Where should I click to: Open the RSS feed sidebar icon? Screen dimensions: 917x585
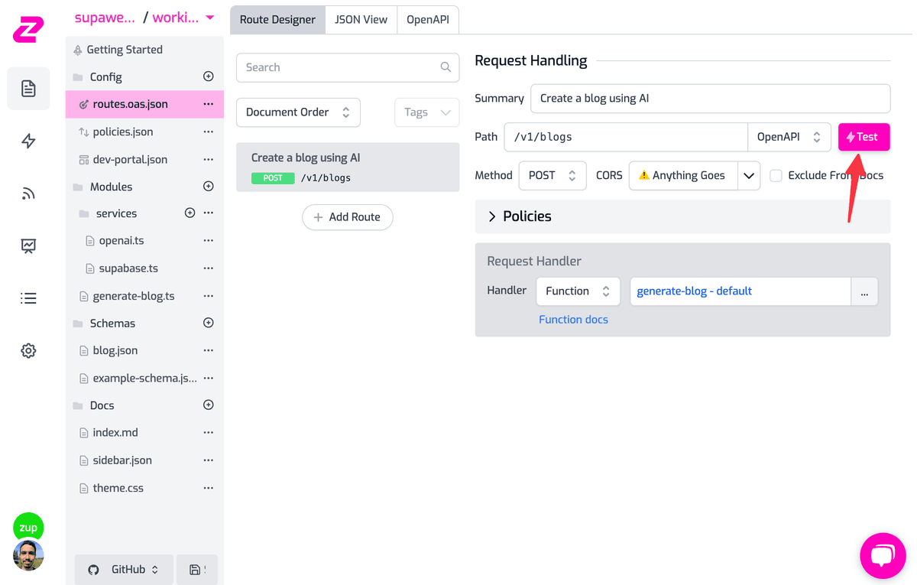click(x=28, y=193)
